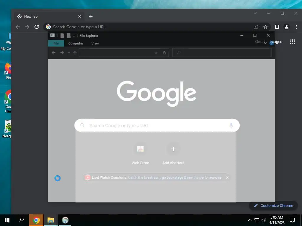The width and height of the screenshot is (302, 226).
Task: Reload the page in Chrome
Action: tap(37, 27)
